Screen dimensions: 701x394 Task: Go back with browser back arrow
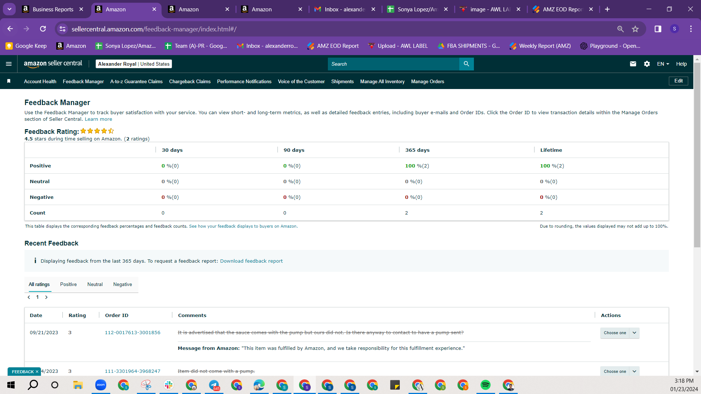coord(10,29)
